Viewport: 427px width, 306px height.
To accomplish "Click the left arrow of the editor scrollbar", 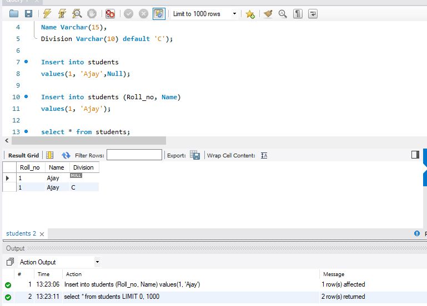I will [x=7, y=140].
